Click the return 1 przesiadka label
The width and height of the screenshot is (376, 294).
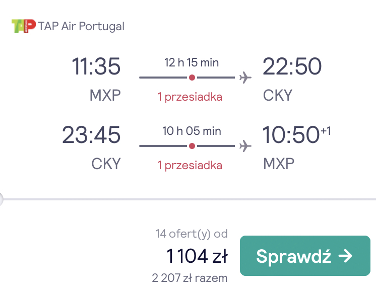[190, 165]
